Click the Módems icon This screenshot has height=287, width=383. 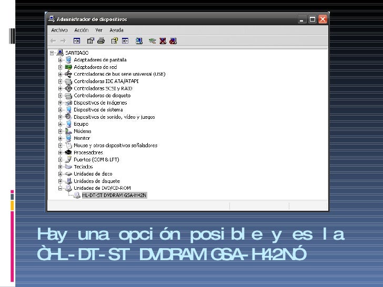[68, 131]
